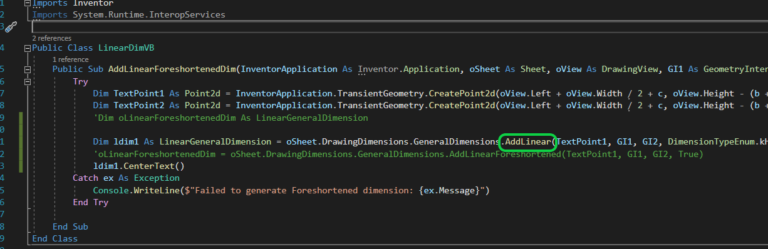Click the ldim1 variable in Dim statement
This screenshot has width=768, height=249.
(127, 143)
